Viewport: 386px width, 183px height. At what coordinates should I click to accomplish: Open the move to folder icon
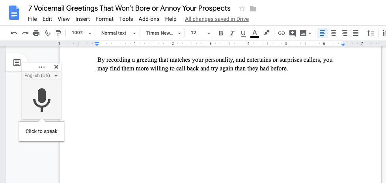(253, 9)
